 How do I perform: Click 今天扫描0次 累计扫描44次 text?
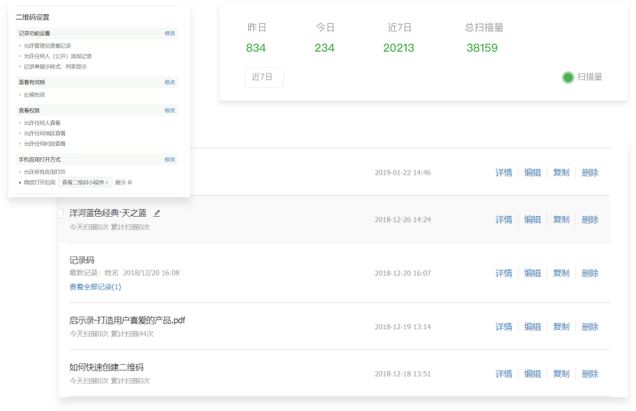112,334
